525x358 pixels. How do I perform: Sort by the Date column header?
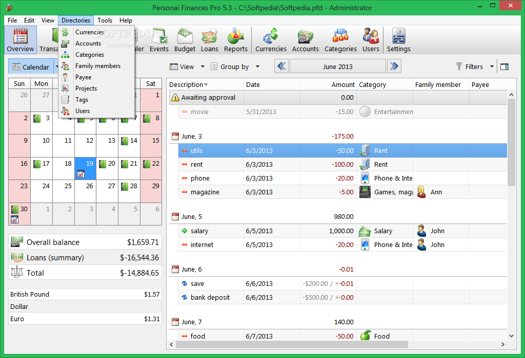tap(272, 85)
